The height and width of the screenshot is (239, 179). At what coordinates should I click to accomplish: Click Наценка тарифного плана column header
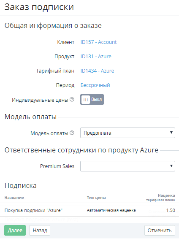click(160, 198)
